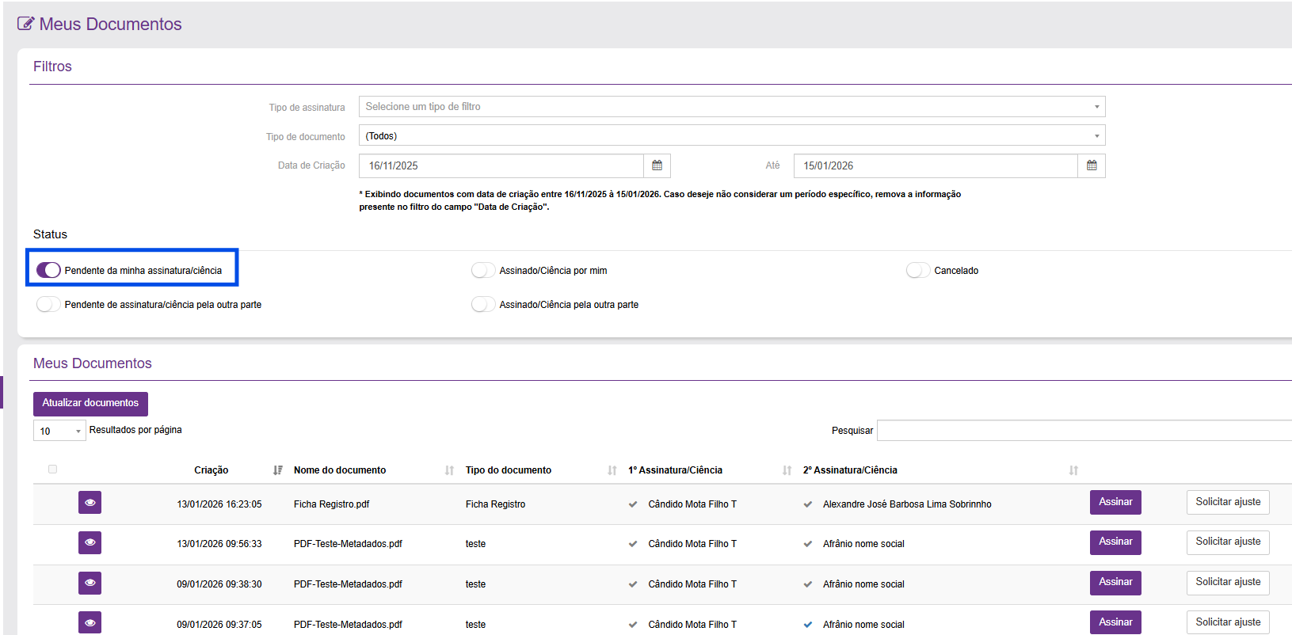This screenshot has width=1292, height=635.
Task: Sort table by Criação column icon
Action: [x=277, y=470]
